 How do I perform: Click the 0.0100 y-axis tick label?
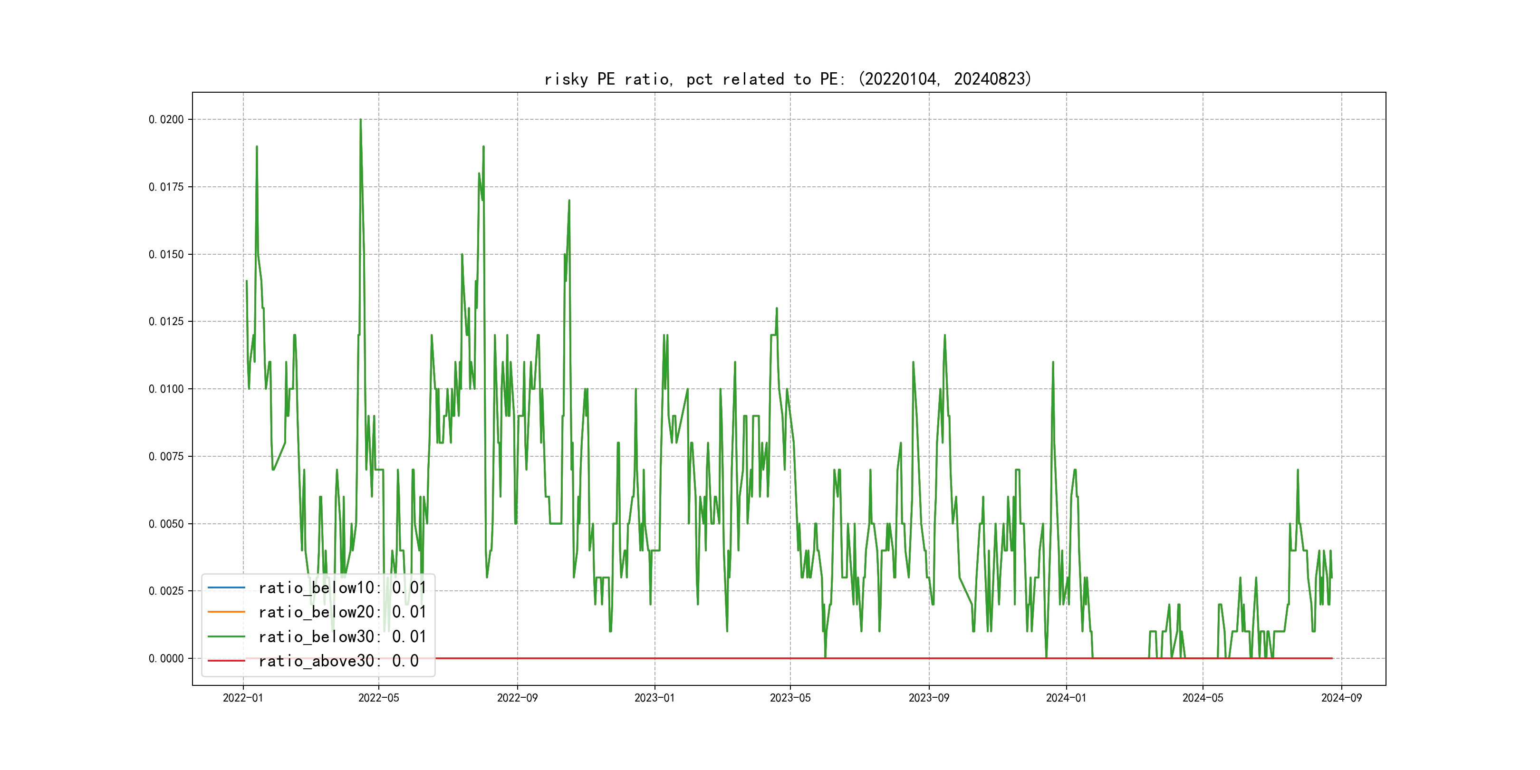(x=166, y=389)
